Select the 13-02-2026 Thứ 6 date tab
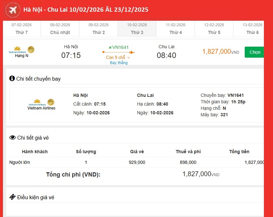Viewport: 273px width, 217px height. (252, 29)
